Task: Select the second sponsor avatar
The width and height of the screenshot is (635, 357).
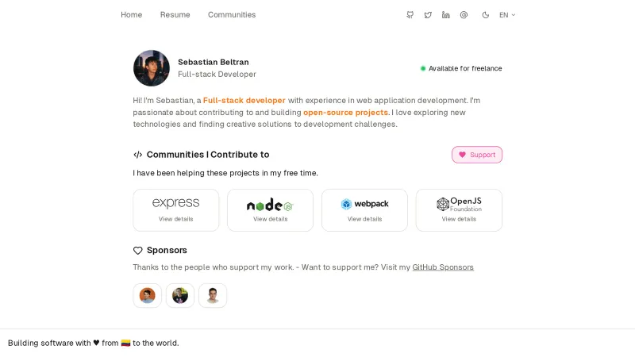Action: click(x=180, y=296)
